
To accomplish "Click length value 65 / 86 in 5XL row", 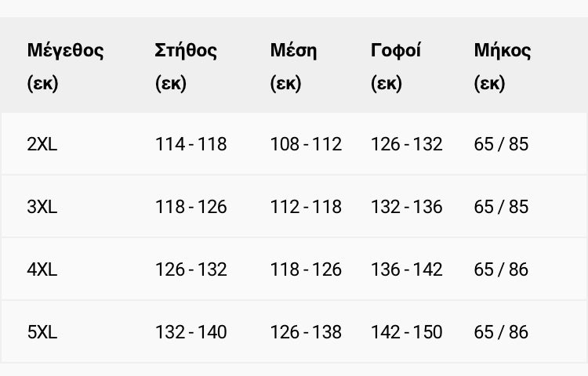I will 501,332.
